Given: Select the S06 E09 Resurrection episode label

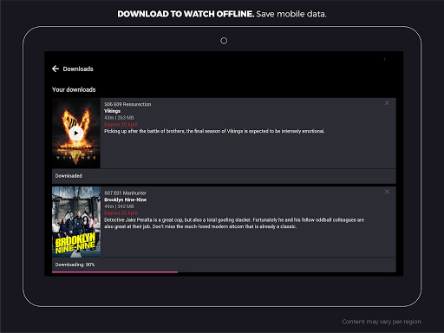Looking at the screenshot, I should (127, 104).
